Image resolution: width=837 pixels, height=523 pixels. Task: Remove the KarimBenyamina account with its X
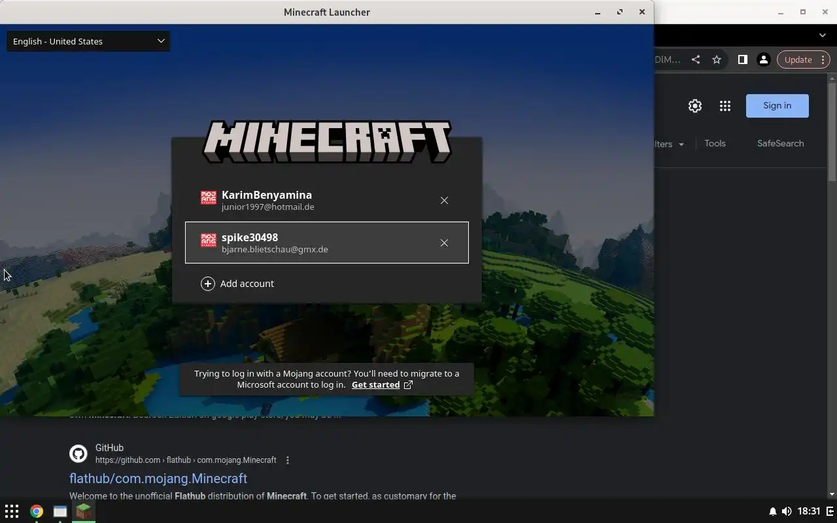coord(444,201)
